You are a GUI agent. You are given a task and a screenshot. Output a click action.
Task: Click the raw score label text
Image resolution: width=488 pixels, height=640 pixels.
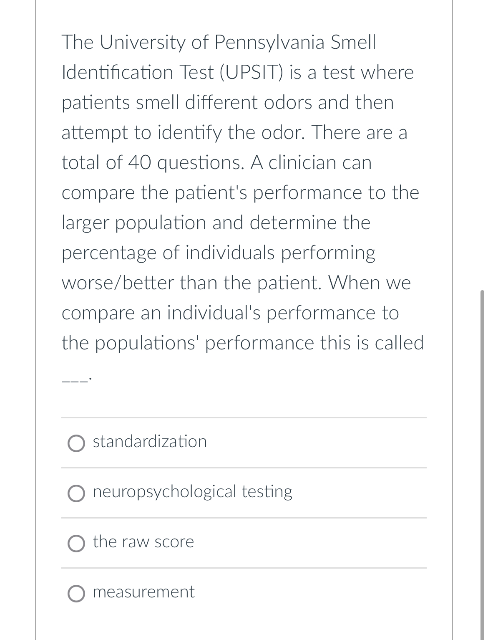point(143,542)
